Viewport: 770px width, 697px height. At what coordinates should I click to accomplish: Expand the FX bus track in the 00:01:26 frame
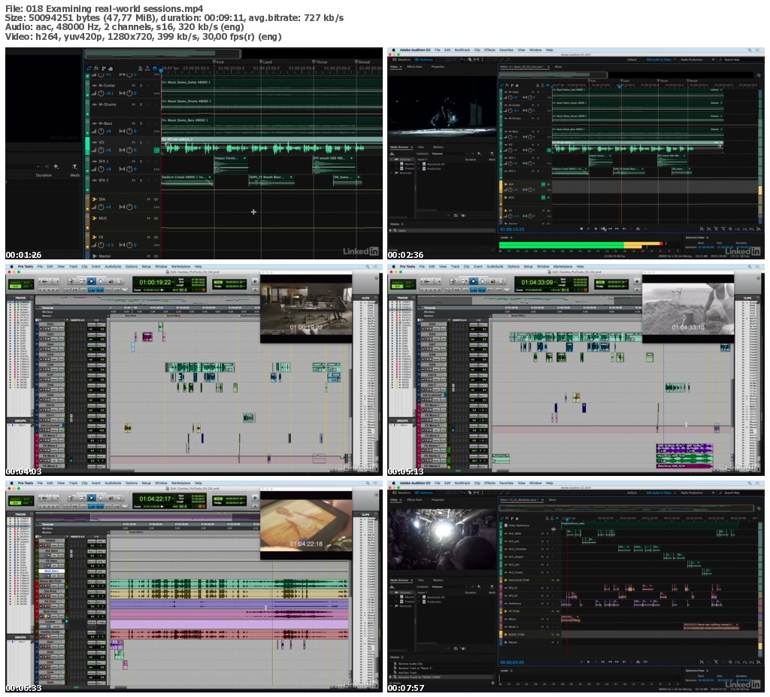pyautogui.click(x=94, y=238)
